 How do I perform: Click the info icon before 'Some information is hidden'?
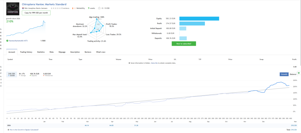[x=129, y=63]
